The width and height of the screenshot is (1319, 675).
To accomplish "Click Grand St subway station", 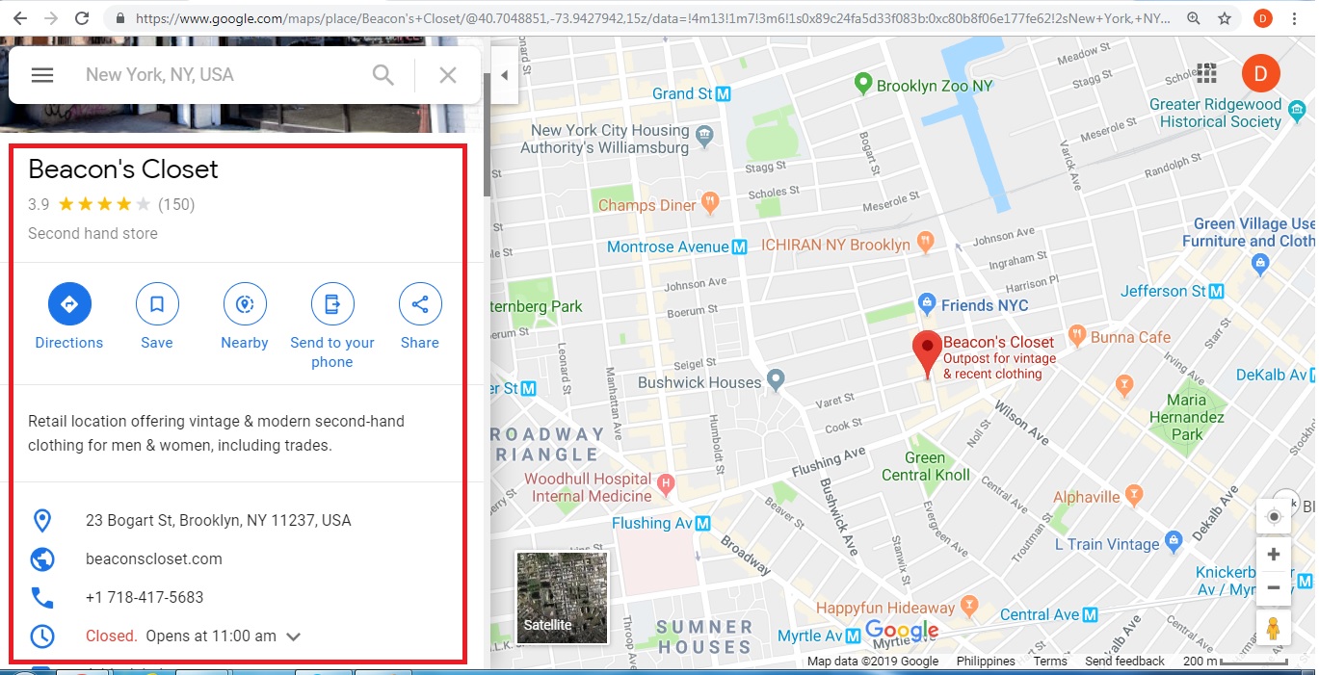I will [724, 93].
